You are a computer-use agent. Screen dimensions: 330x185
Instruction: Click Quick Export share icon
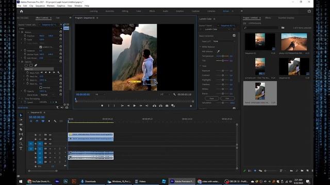point(309,11)
